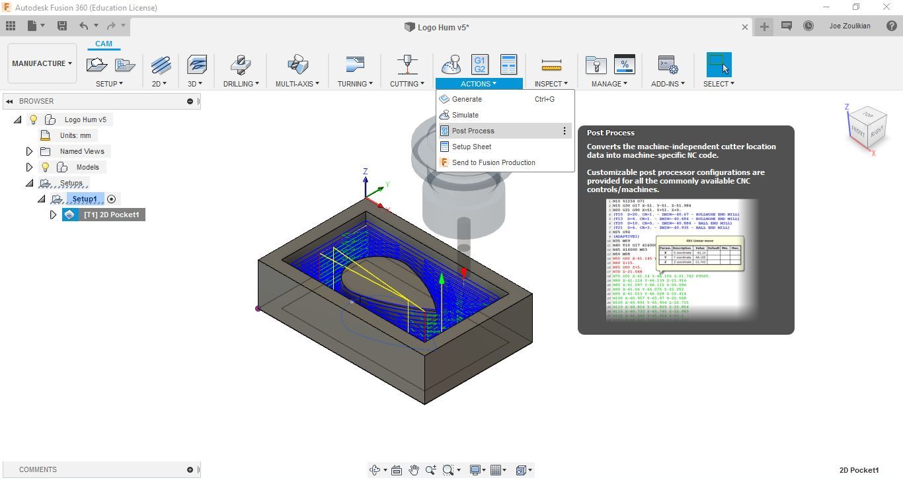Click the percent template icon in Manage
Image resolution: width=903 pixels, height=480 pixels.
click(625, 65)
